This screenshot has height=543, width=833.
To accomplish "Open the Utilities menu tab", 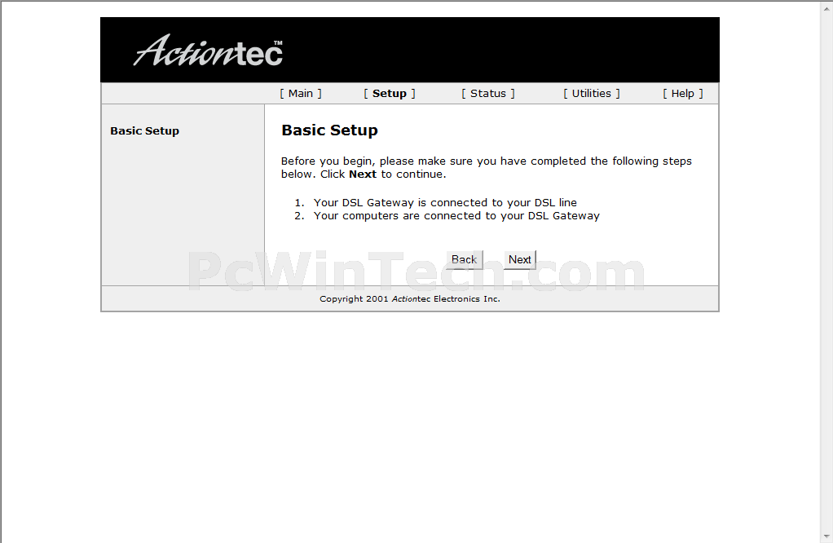I will pyautogui.click(x=591, y=94).
